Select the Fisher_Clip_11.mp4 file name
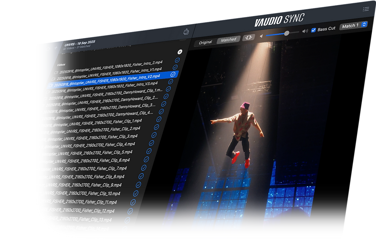Image resolution: width=376 pixels, height=246 pixels. tap(78, 202)
